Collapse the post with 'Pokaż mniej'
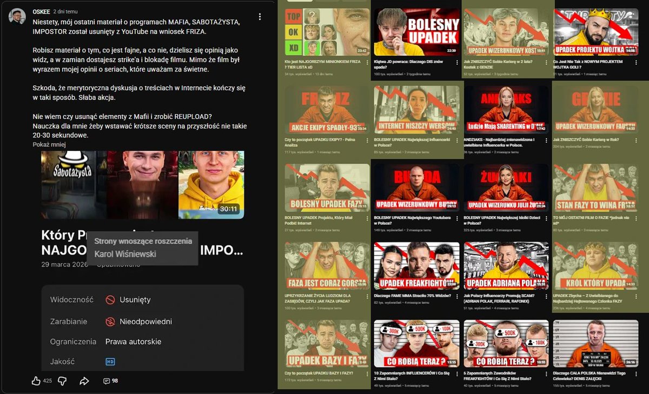 point(49,144)
